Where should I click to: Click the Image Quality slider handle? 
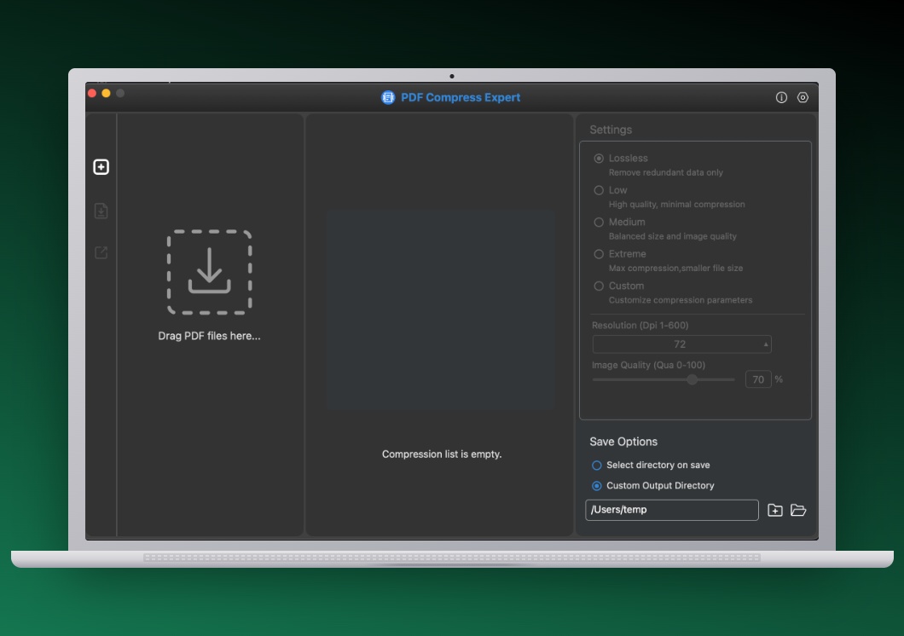[692, 379]
